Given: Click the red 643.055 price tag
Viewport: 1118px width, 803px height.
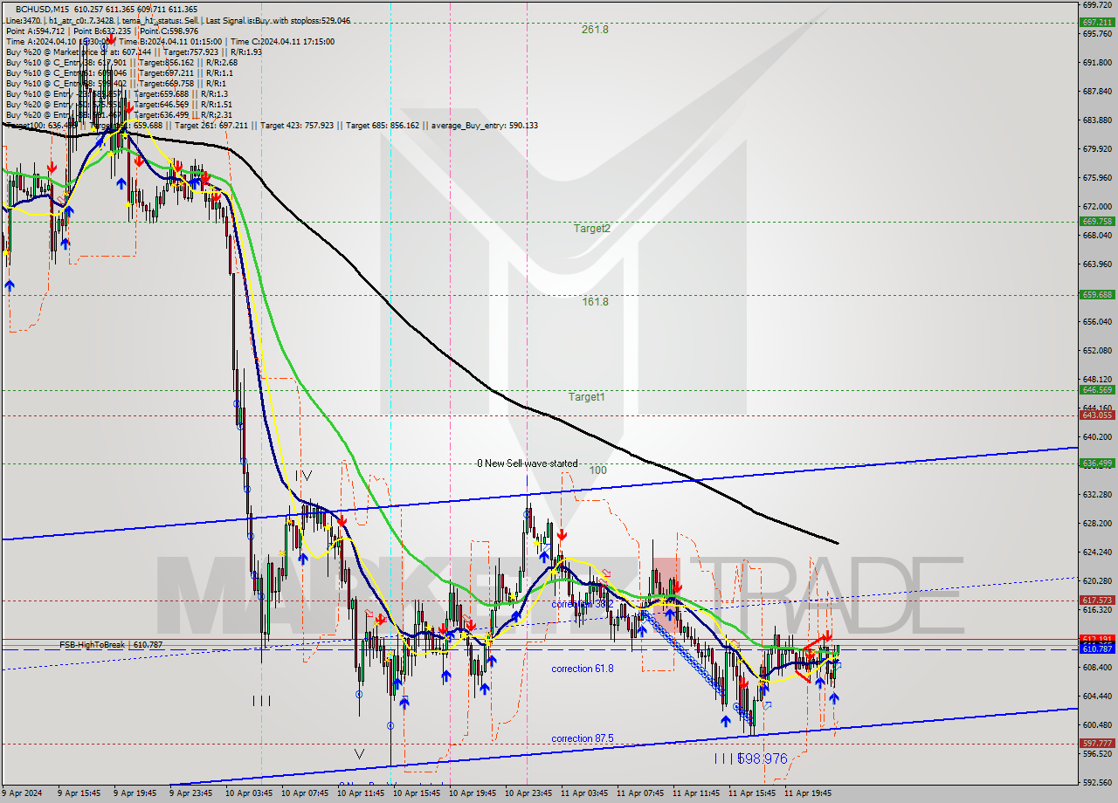Looking at the screenshot, I should tap(1096, 415).
